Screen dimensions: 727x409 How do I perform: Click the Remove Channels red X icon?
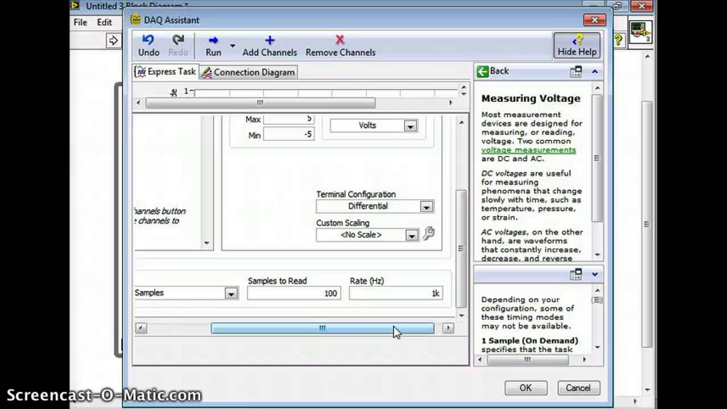(x=340, y=40)
